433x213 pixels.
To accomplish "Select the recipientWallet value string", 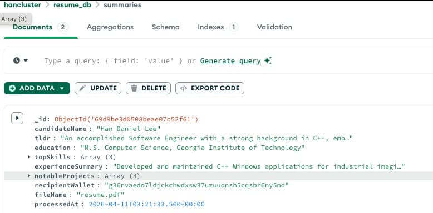I will (x=196, y=185).
